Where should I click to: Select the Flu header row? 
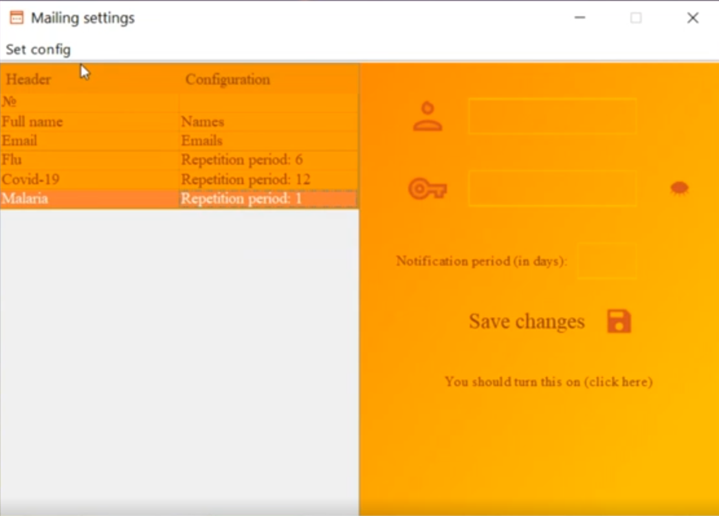click(12, 160)
